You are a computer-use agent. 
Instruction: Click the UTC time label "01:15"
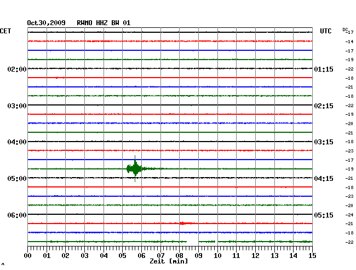(324, 69)
